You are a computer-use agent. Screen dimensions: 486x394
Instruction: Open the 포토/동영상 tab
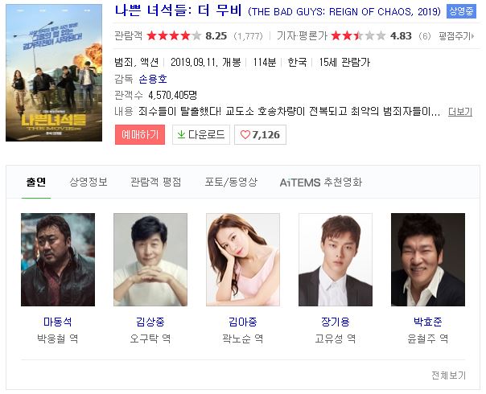click(231, 183)
